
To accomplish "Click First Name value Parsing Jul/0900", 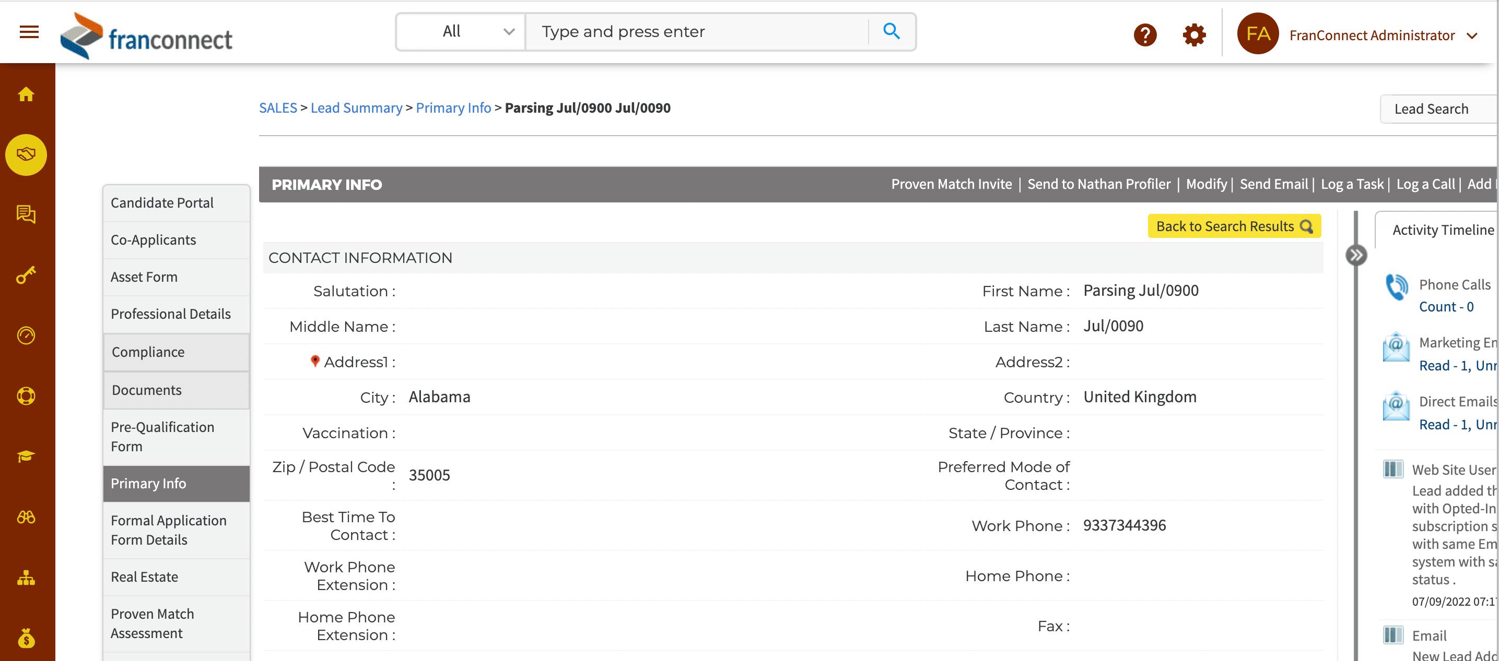I will 1141,291.
